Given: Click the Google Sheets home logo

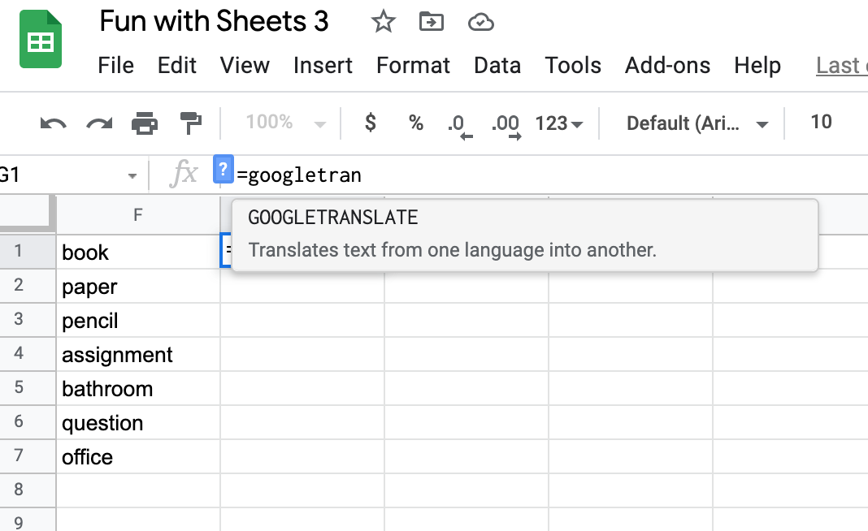Looking at the screenshot, I should click(x=41, y=40).
